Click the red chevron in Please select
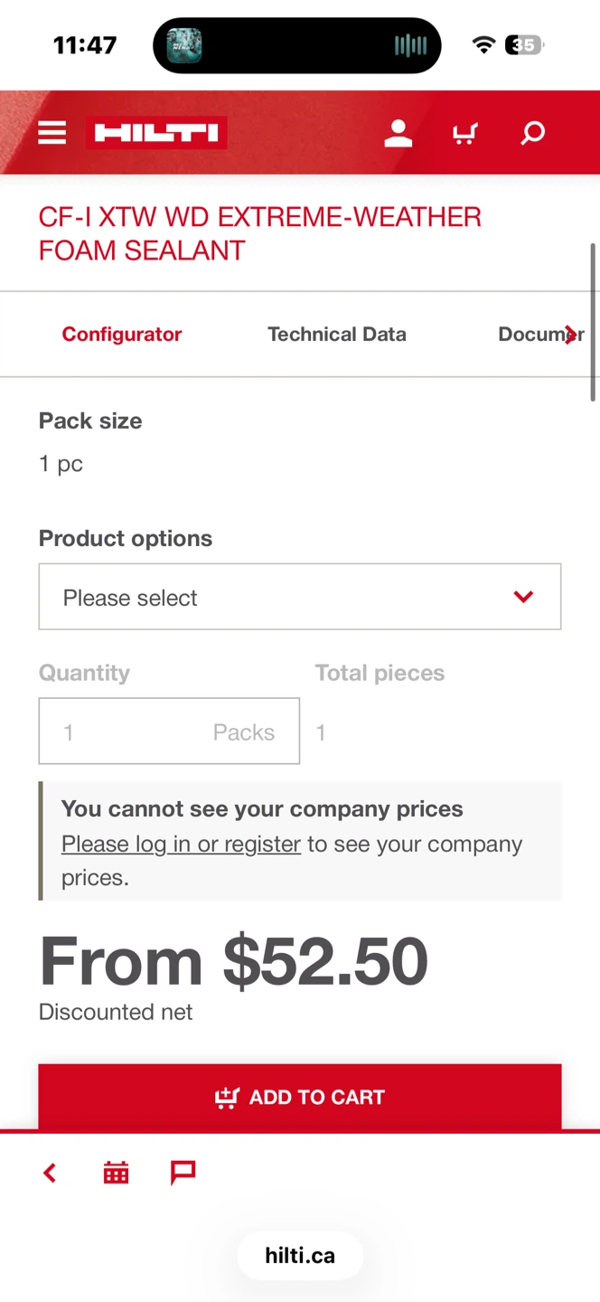This screenshot has height=1302, width=600. [523, 597]
